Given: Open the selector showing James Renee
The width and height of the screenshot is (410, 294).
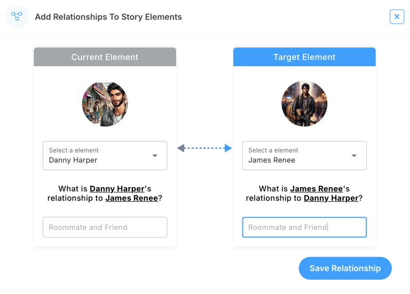Looking at the screenshot, I should pyautogui.click(x=296, y=155).
